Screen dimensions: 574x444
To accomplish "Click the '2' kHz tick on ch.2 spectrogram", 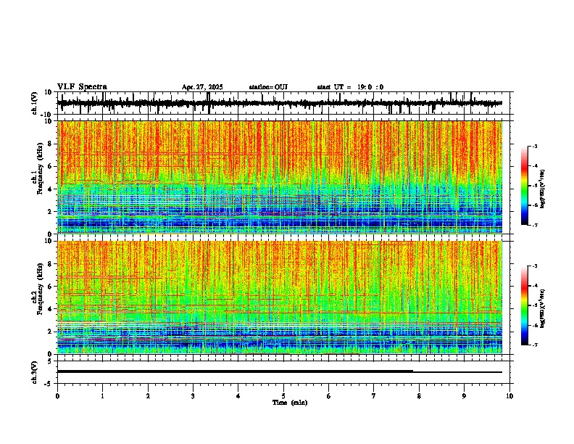I will [51, 332].
